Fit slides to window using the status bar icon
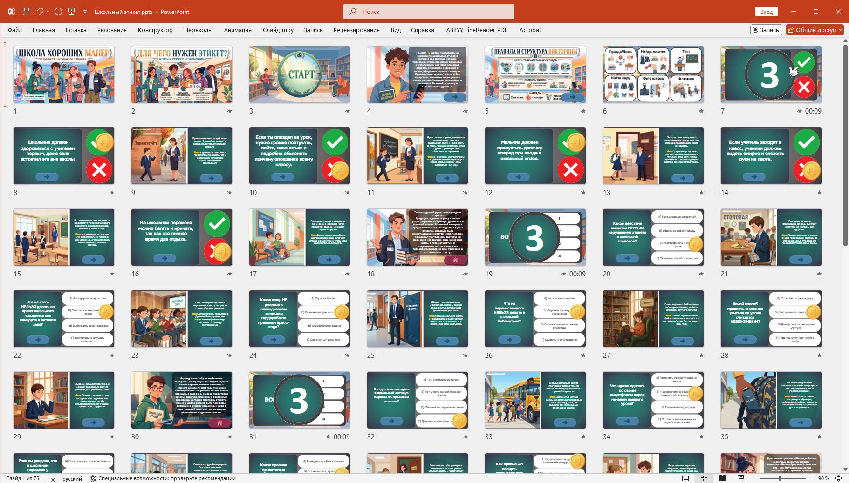 pyautogui.click(x=839, y=478)
